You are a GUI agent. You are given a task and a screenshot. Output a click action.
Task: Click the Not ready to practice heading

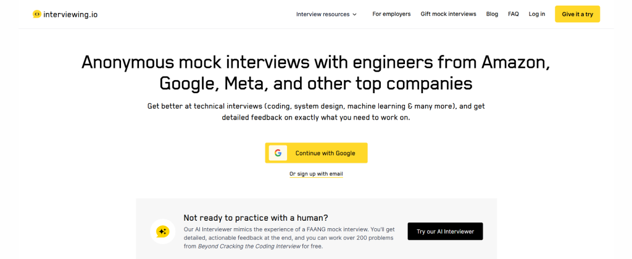pos(256,218)
